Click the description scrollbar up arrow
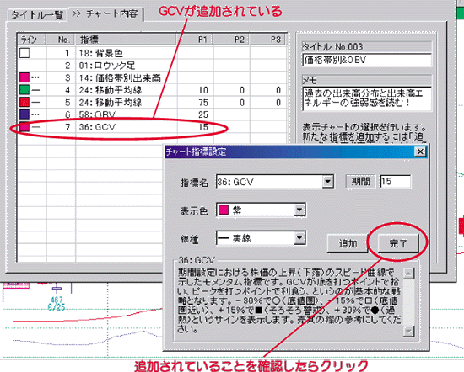Image resolution: width=464 pixels, height=372 pixels. 408,273
